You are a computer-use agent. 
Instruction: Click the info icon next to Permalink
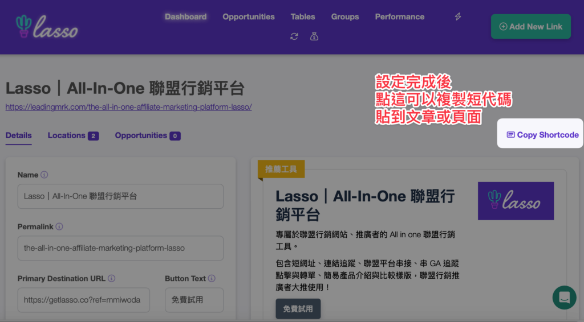tap(59, 226)
